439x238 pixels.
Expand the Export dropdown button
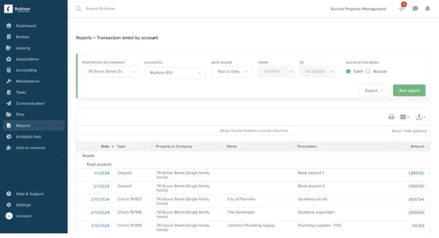pyautogui.click(x=374, y=91)
